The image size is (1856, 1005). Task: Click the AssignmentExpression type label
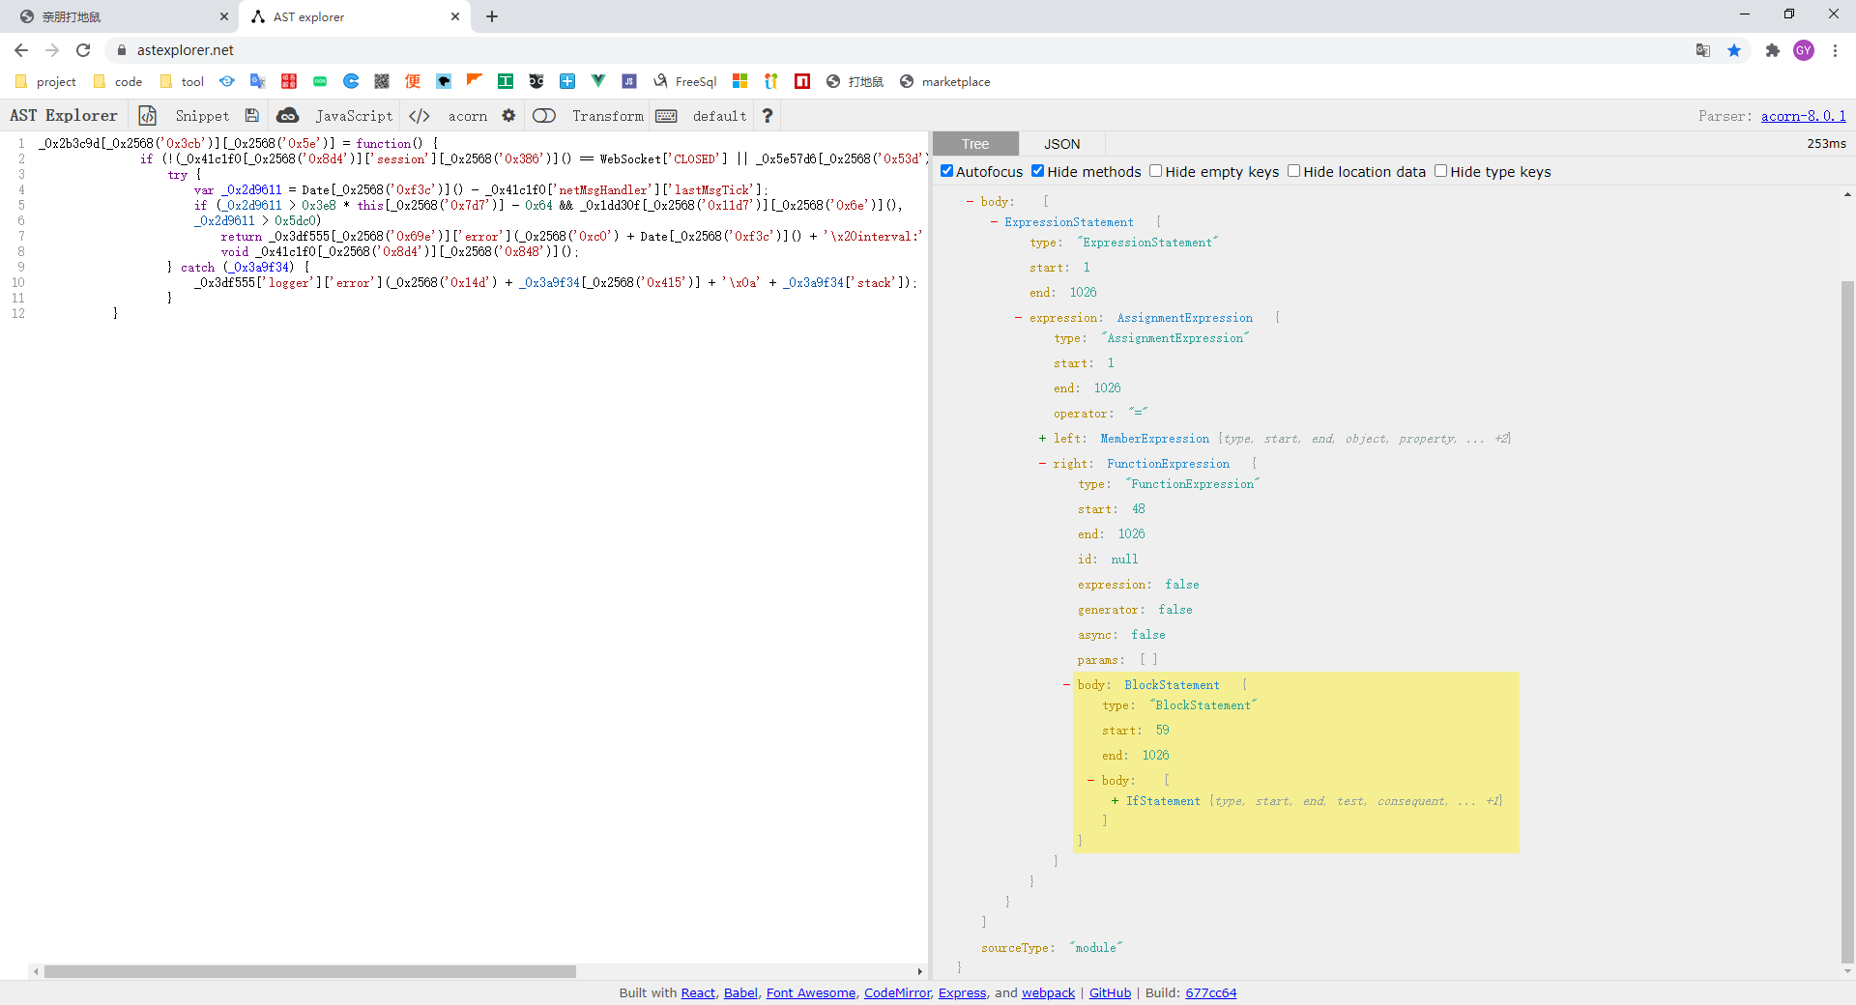1184,318
